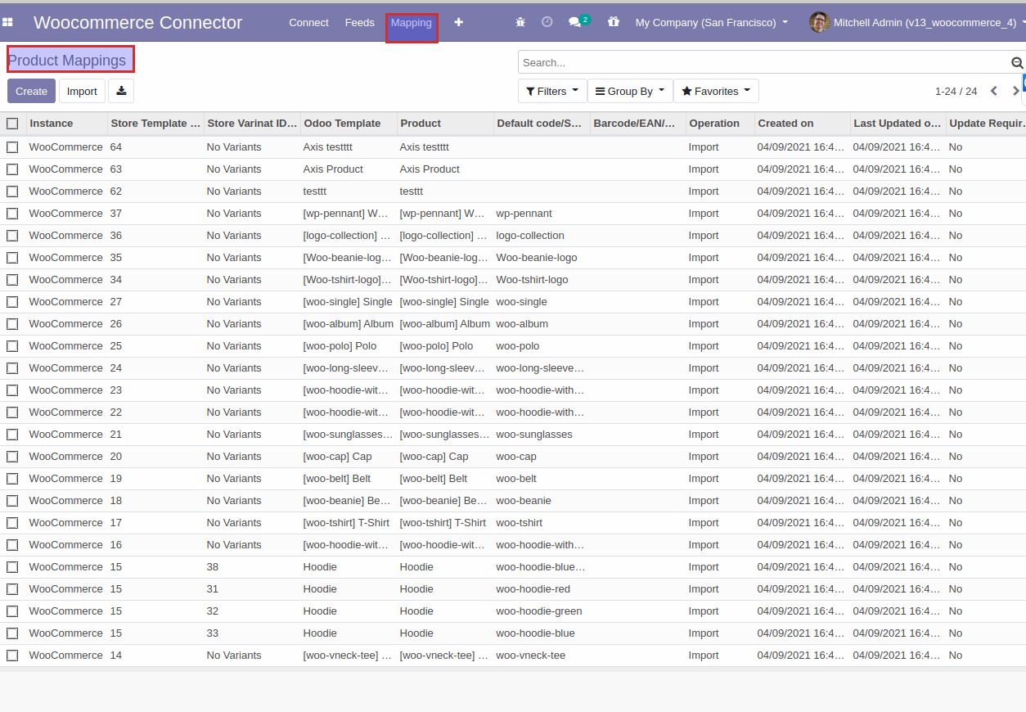
Task: Click the 'woo-album' default code cell
Action: 542,324
